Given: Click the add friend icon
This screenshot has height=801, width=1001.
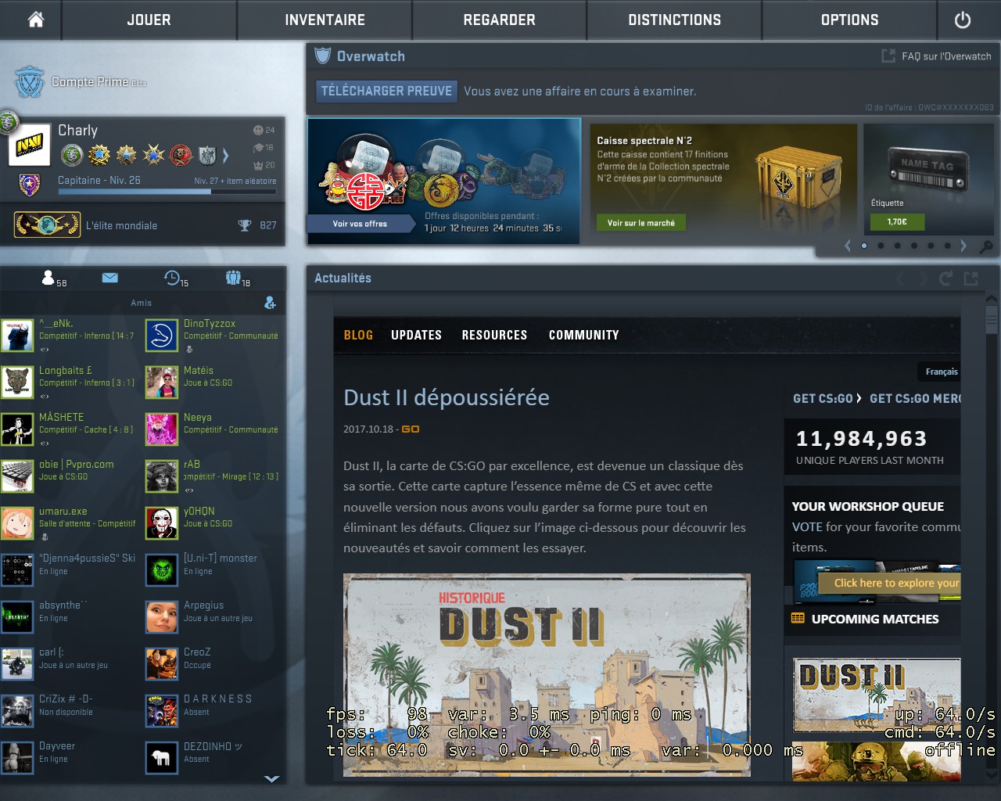Looking at the screenshot, I should coord(270,303).
